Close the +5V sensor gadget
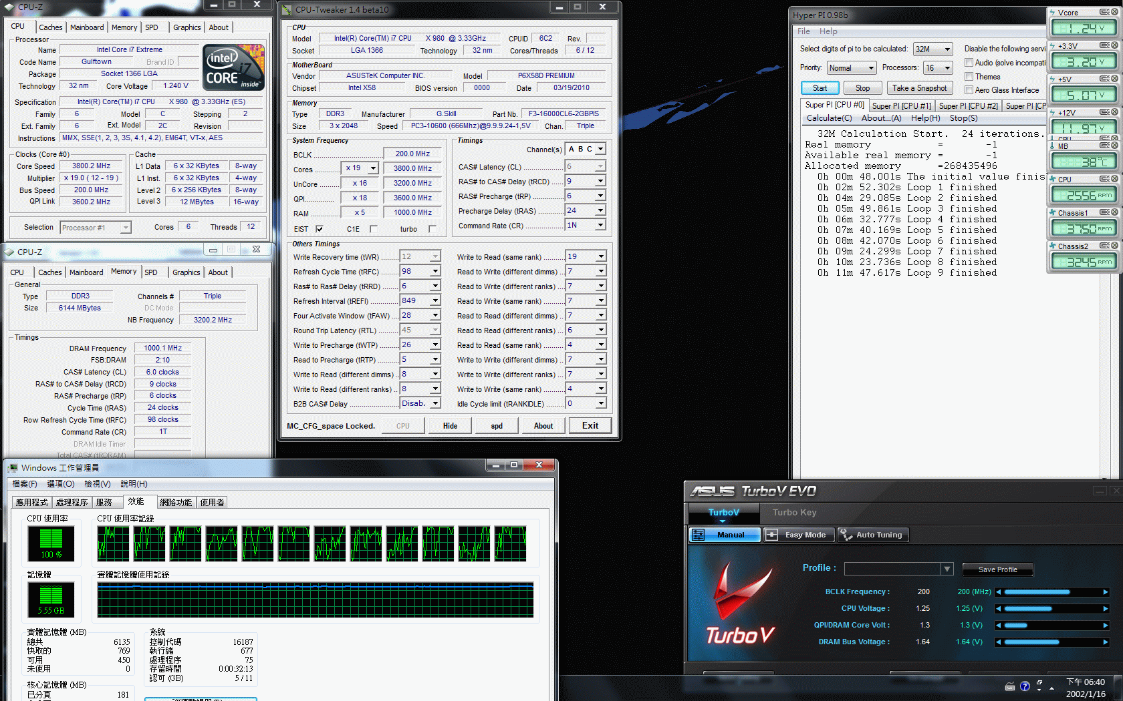Screen dimensions: 1123x701 [1114, 79]
